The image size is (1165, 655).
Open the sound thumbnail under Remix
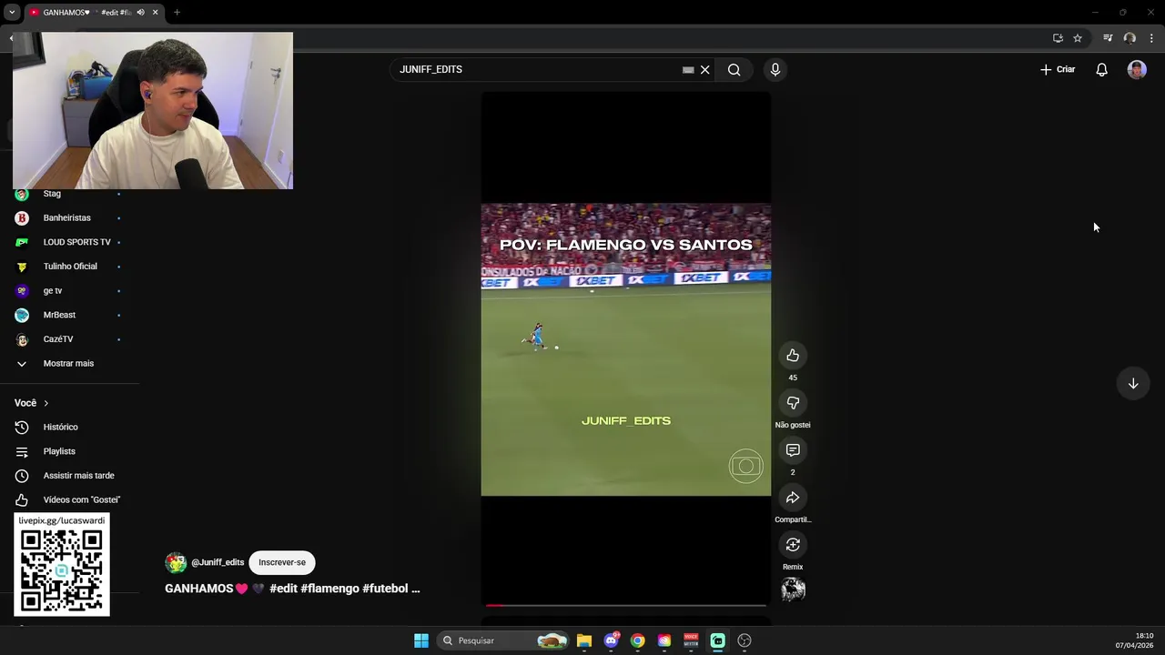(x=793, y=589)
